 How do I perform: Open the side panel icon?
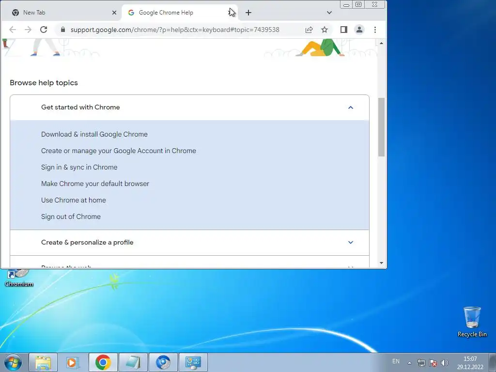pos(344,30)
